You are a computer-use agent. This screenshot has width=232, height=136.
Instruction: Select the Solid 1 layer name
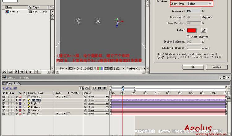(36, 114)
